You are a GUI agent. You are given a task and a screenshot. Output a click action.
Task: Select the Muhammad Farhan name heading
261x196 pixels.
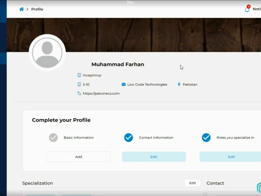pyautogui.click(x=118, y=64)
